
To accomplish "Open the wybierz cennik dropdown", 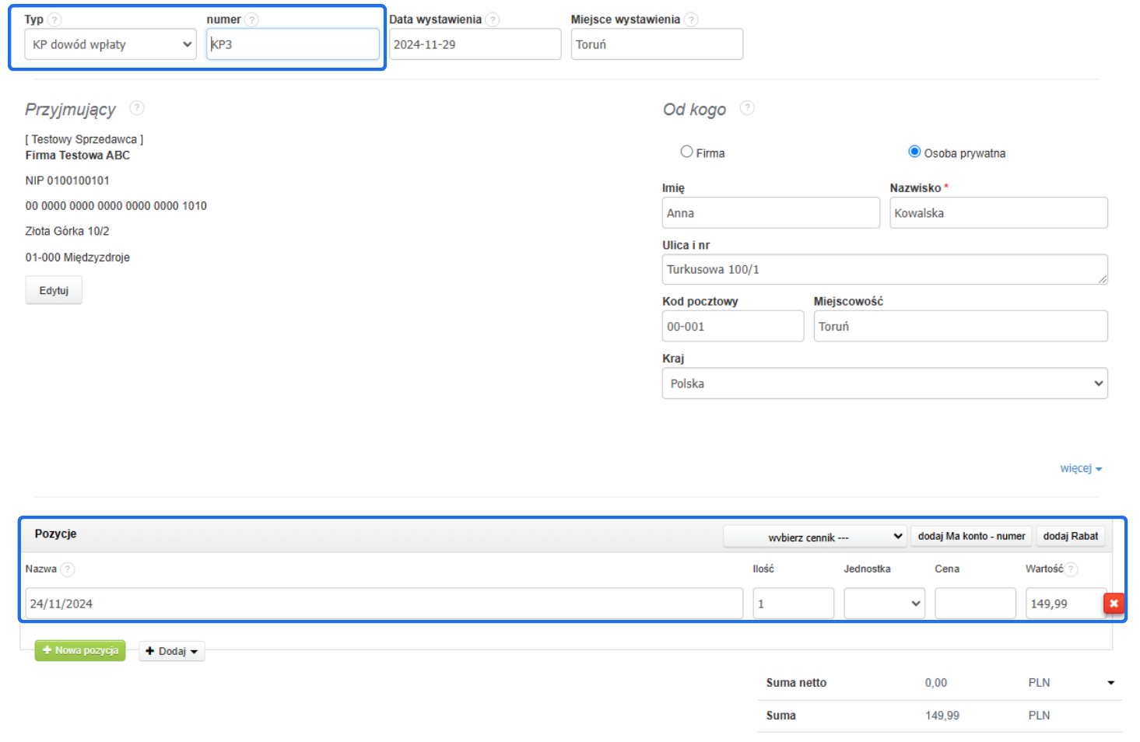I will [x=815, y=537].
